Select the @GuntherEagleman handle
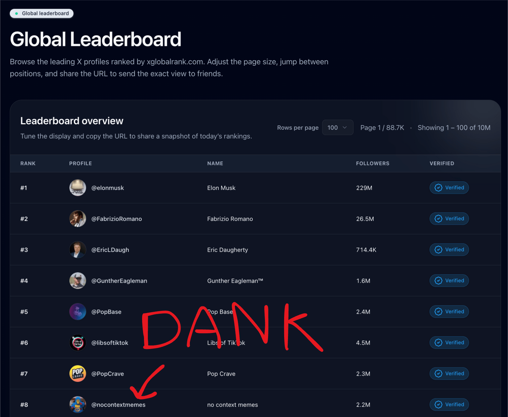The height and width of the screenshot is (417, 508). (x=119, y=281)
